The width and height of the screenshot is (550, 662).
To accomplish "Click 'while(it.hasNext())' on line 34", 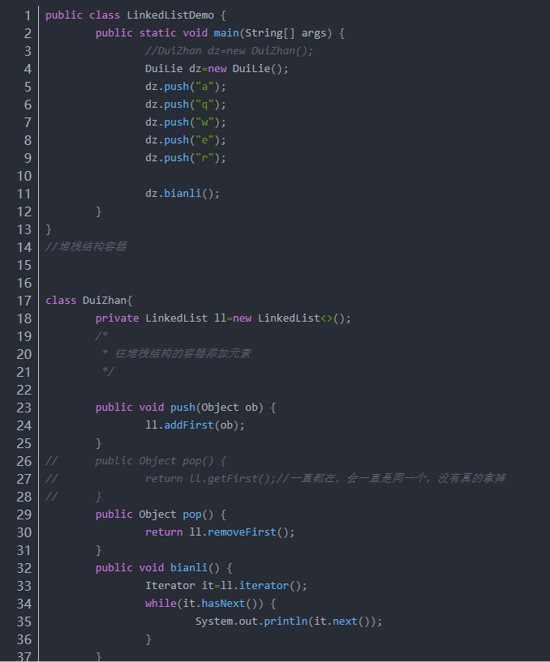I will pyautogui.click(x=204, y=604).
